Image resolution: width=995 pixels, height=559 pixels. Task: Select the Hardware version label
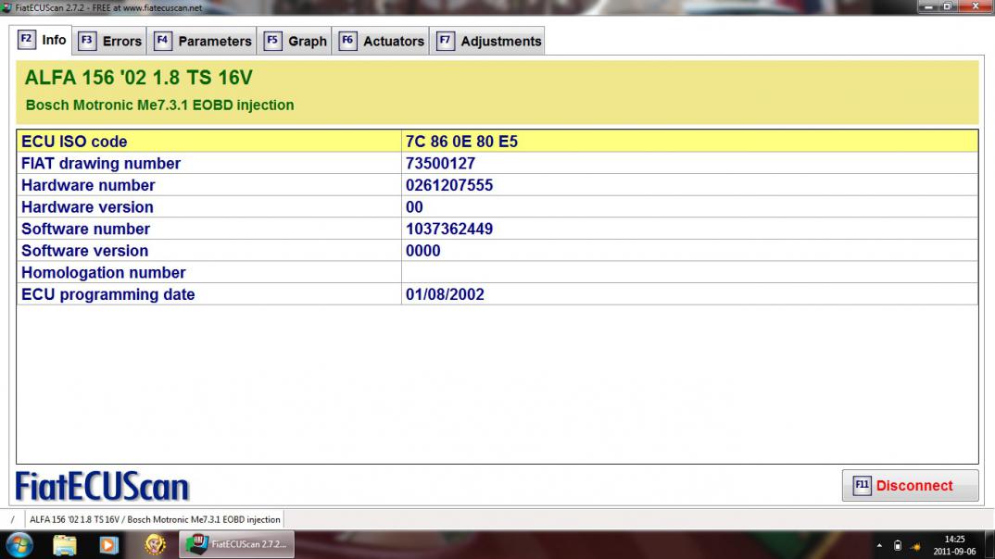(88, 207)
